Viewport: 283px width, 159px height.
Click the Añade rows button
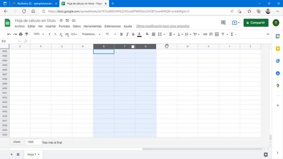pos(17,142)
